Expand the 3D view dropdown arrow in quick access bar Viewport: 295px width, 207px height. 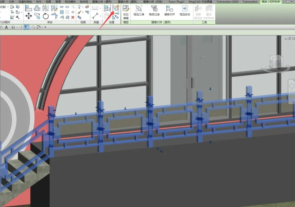tap(17, 27)
